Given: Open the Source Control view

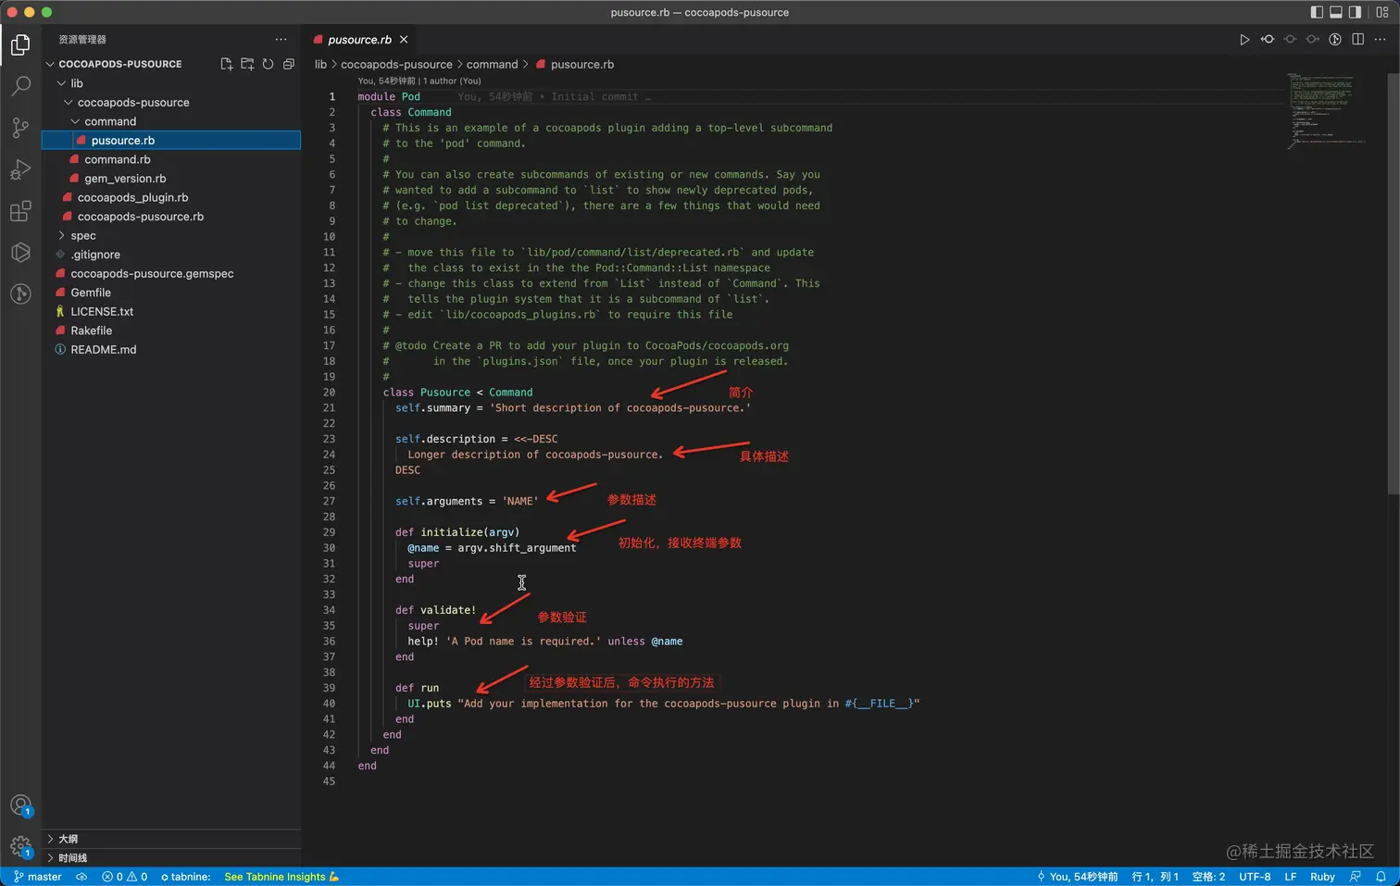Looking at the screenshot, I should click(20, 128).
